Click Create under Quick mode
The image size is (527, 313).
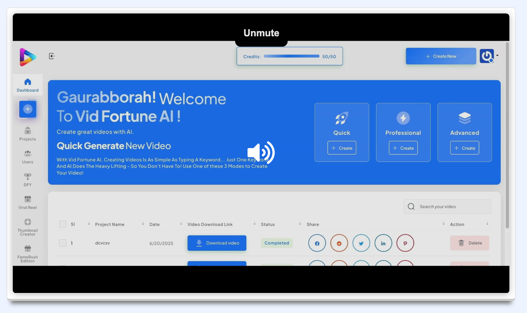click(342, 148)
